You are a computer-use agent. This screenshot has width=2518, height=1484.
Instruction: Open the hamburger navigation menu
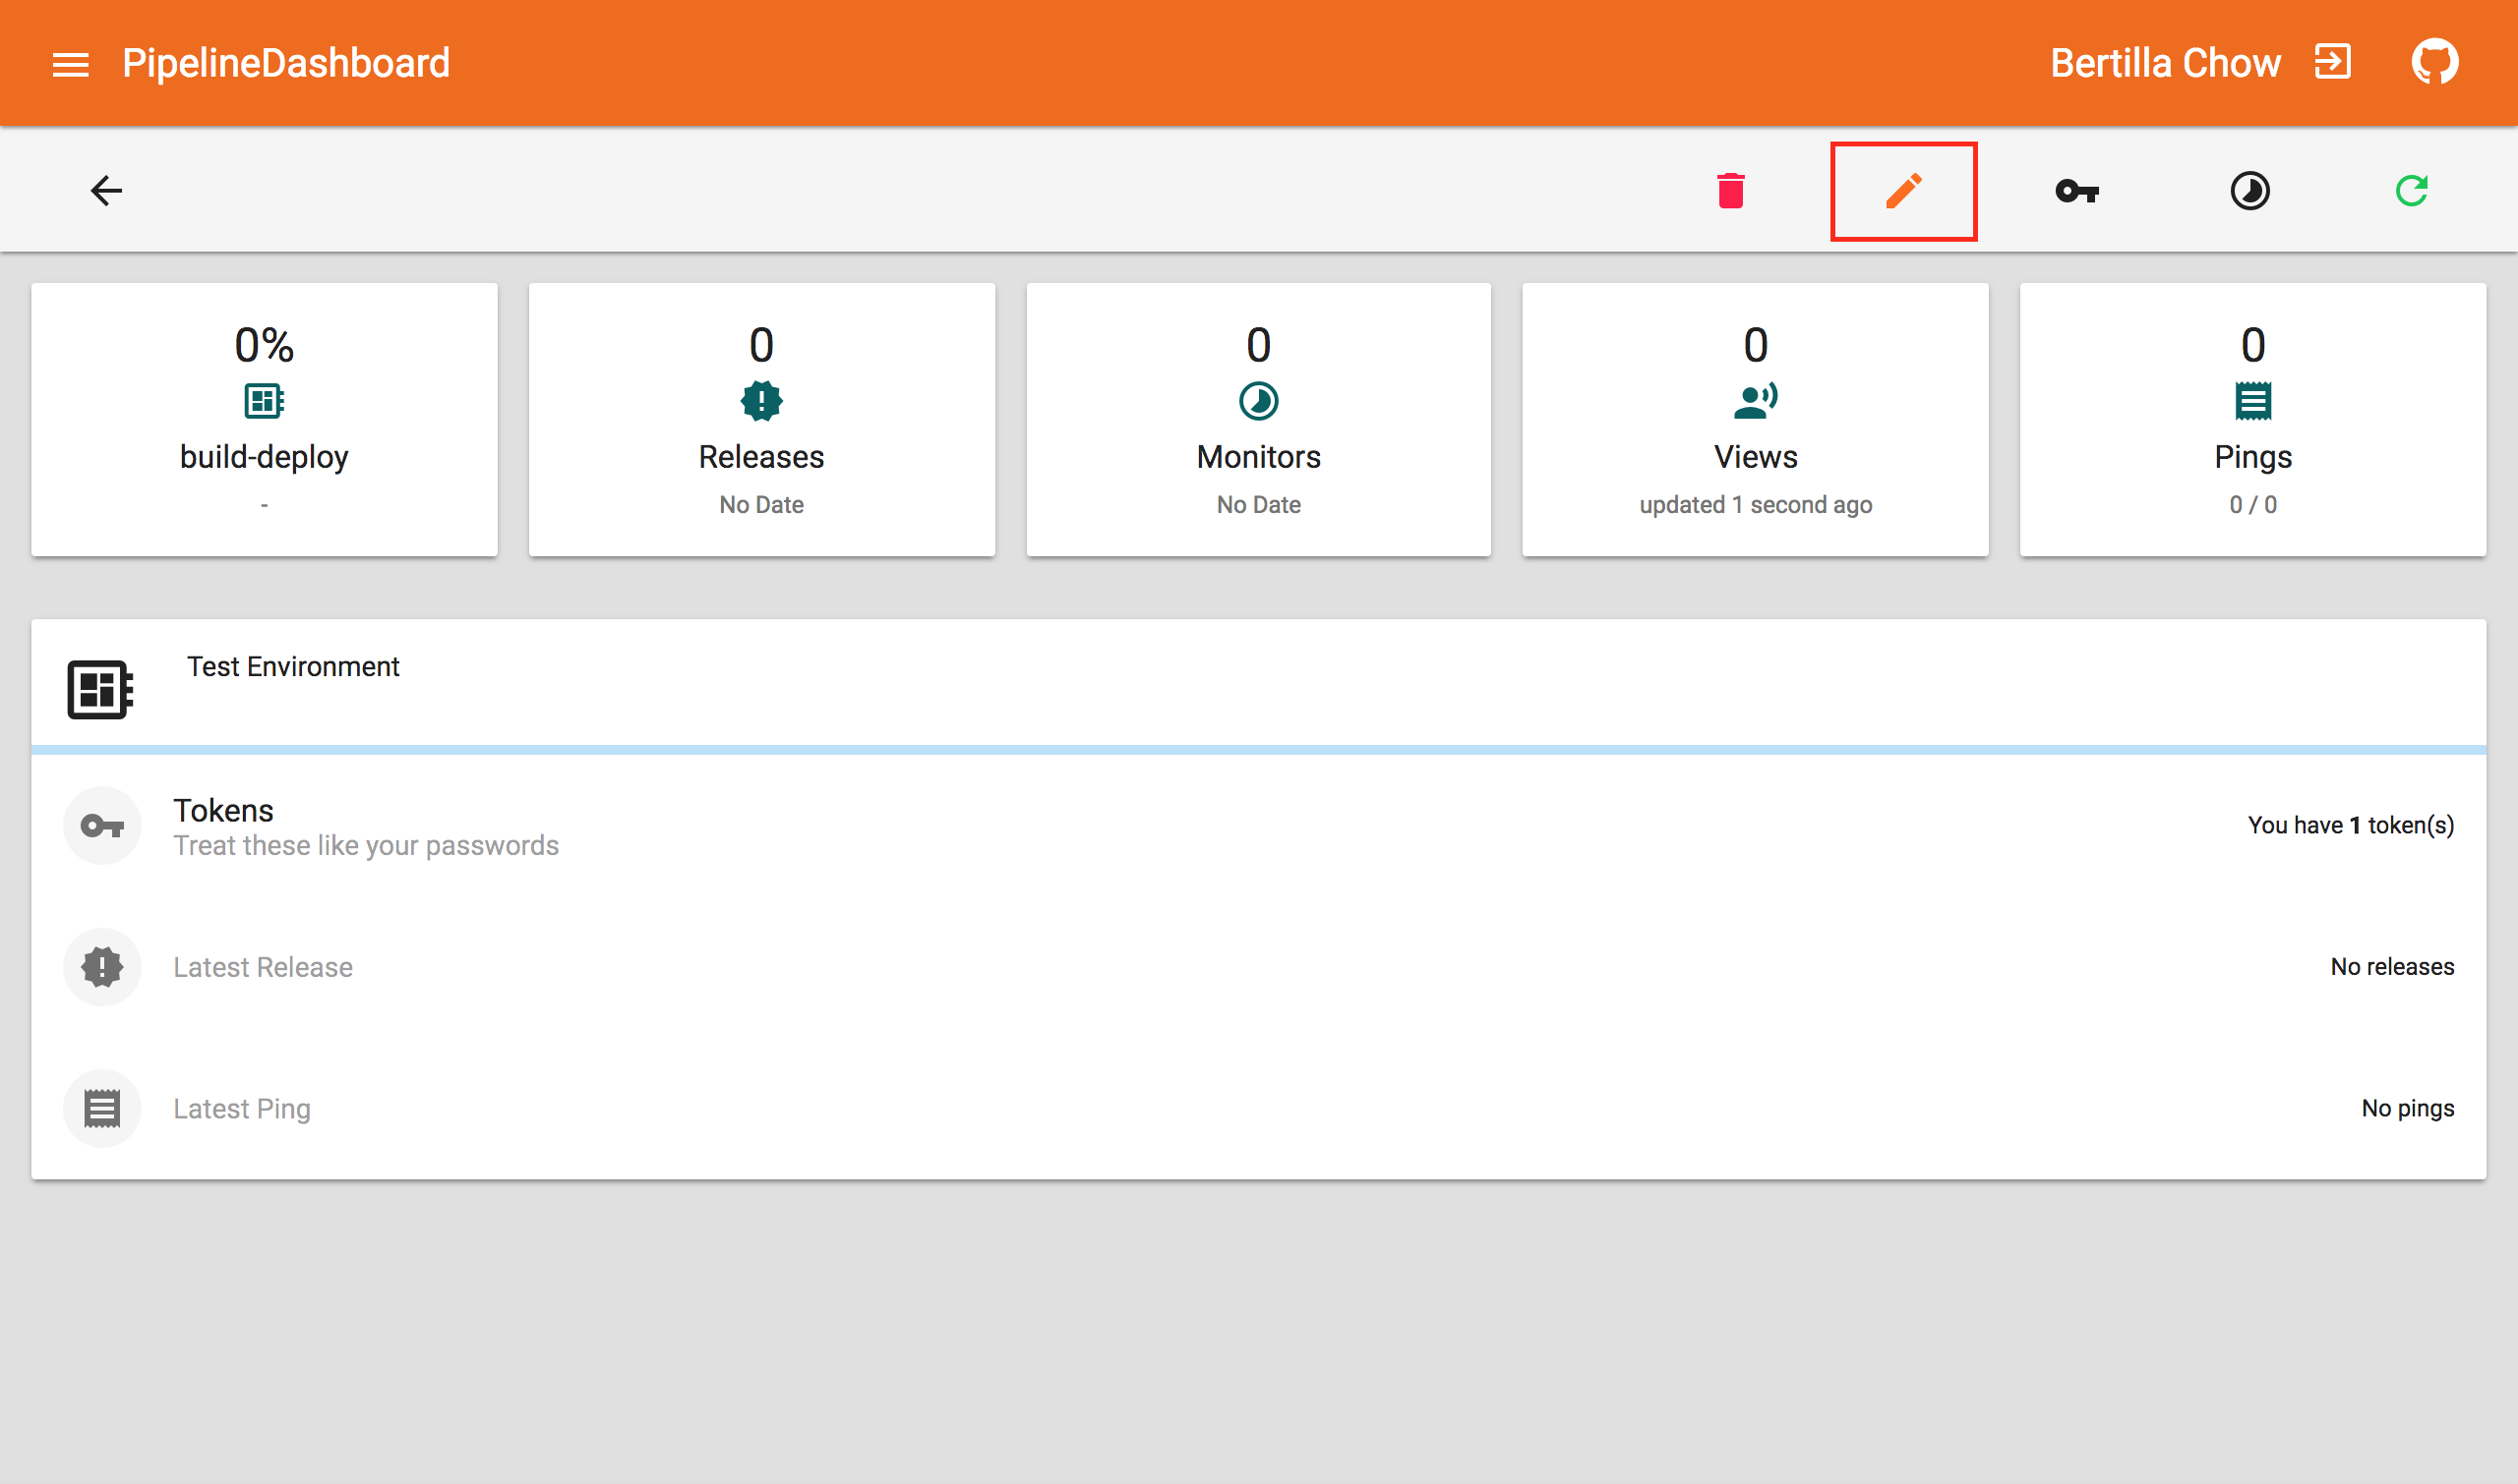[70, 64]
